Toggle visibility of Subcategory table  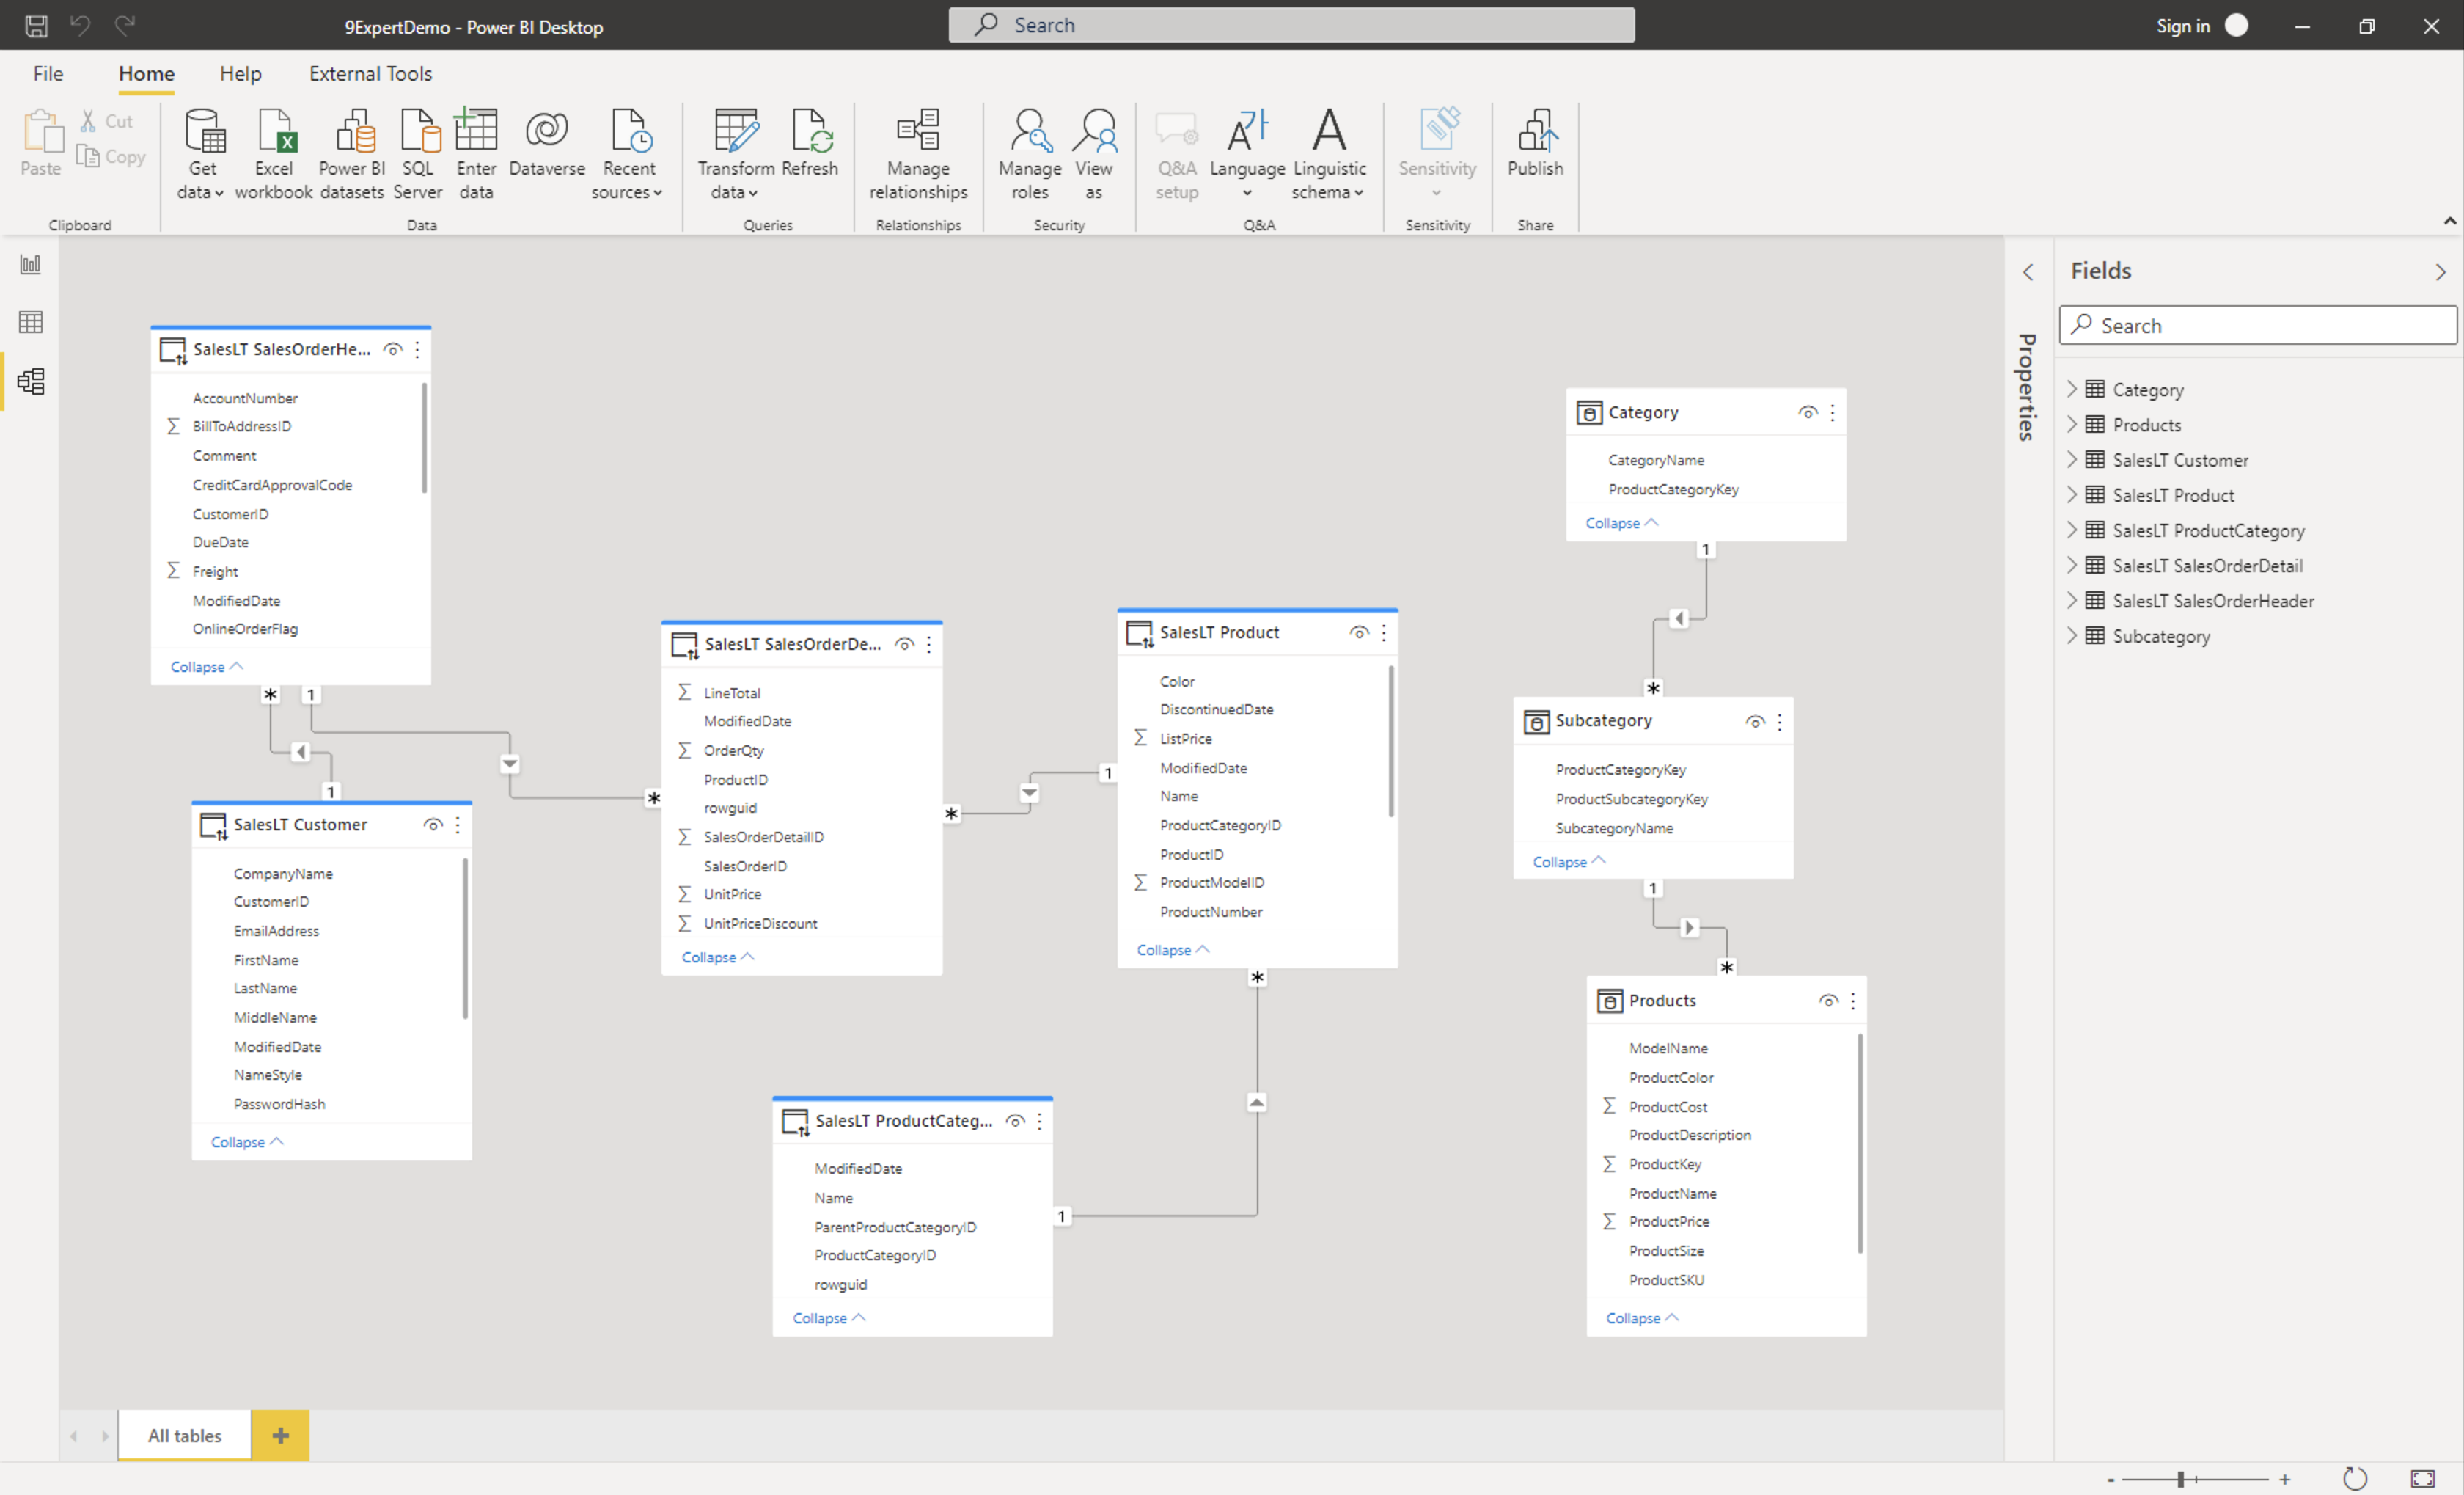coord(1755,721)
